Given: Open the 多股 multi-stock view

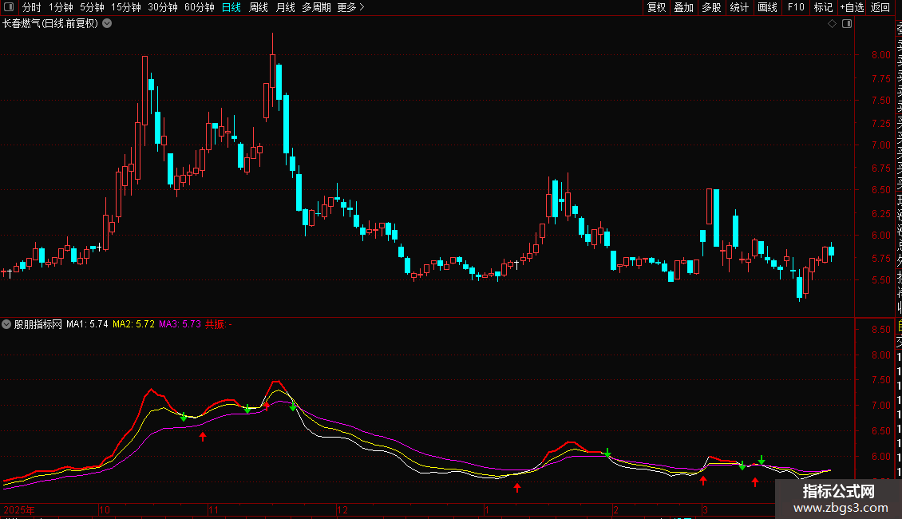Looking at the screenshot, I should pos(711,7).
